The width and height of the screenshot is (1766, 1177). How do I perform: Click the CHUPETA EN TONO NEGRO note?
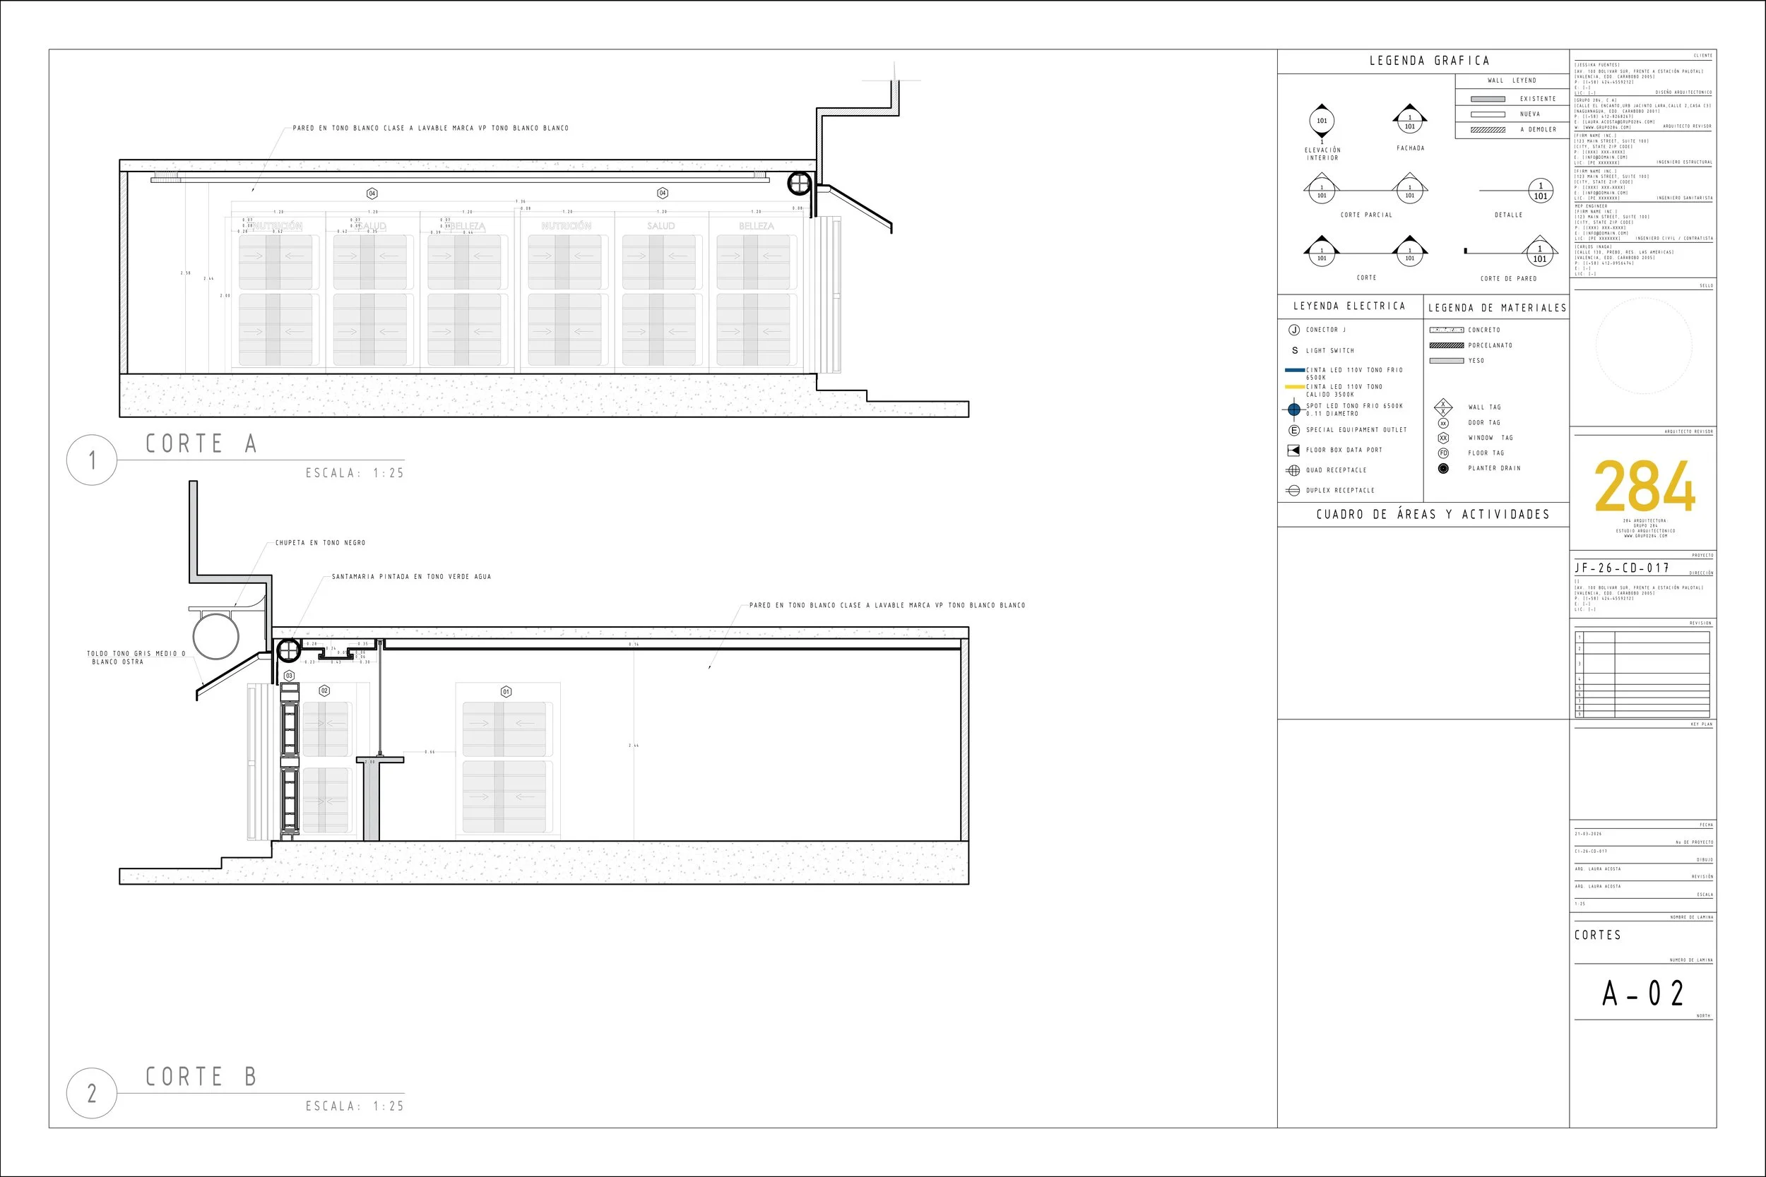(x=321, y=543)
